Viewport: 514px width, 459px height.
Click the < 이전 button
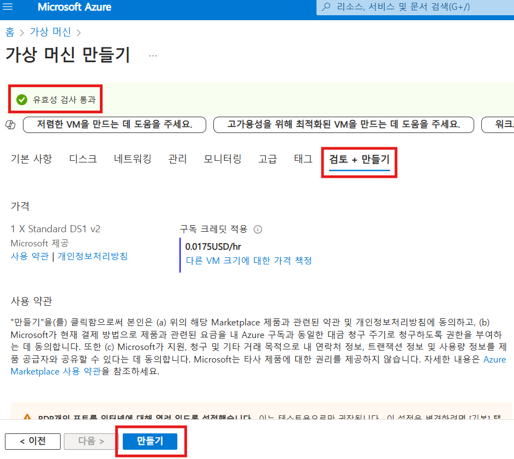pos(33,442)
